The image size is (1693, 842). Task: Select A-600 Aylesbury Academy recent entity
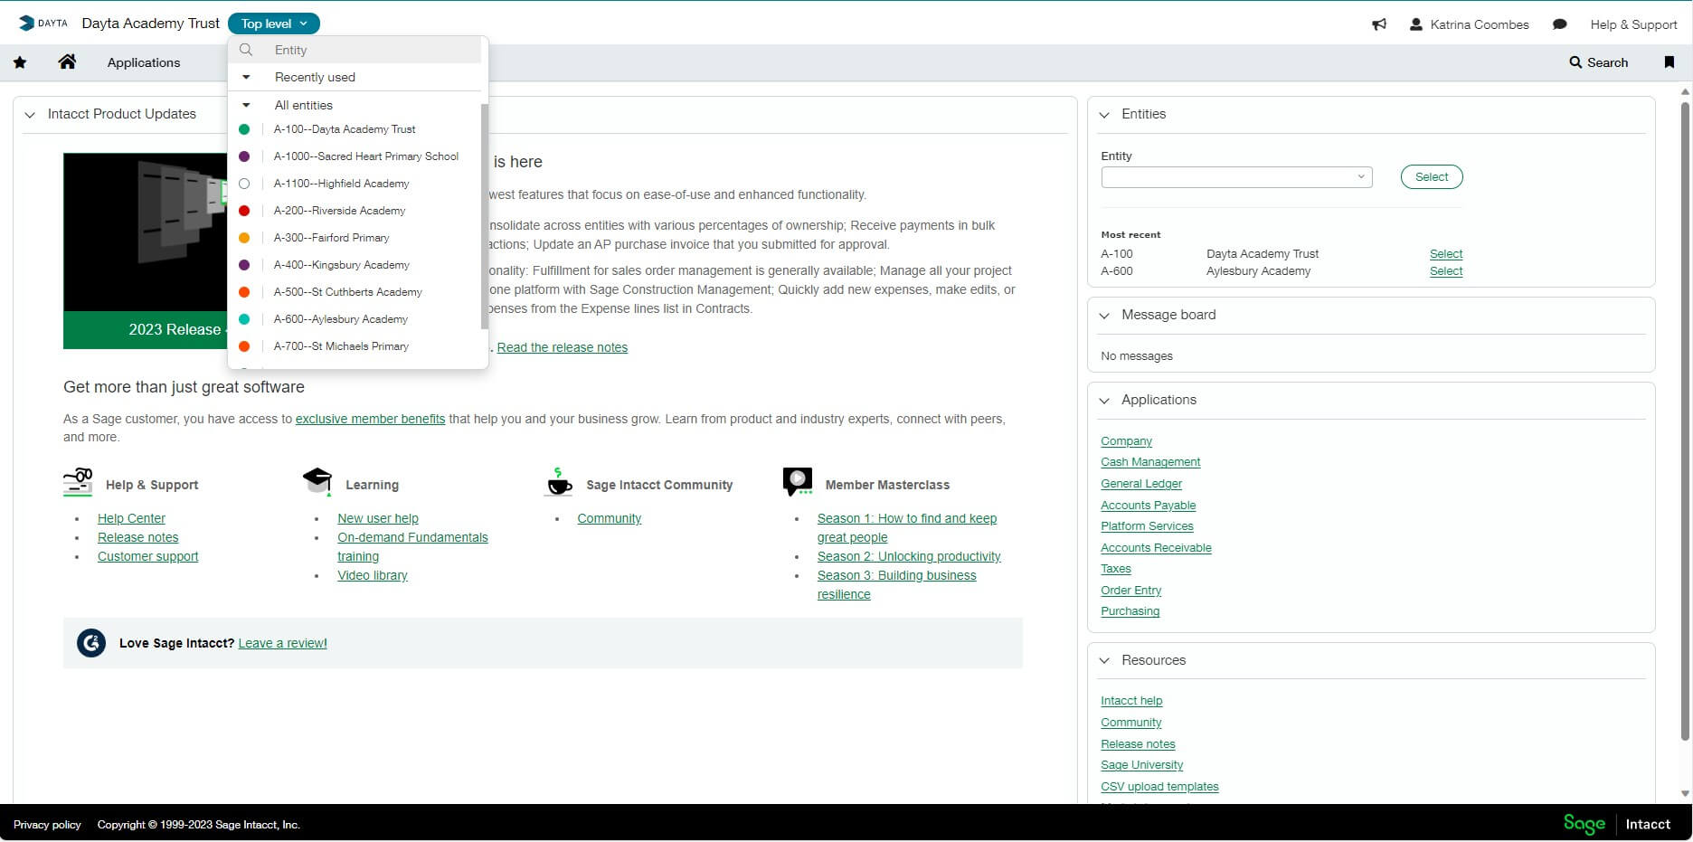click(x=1446, y=271)
